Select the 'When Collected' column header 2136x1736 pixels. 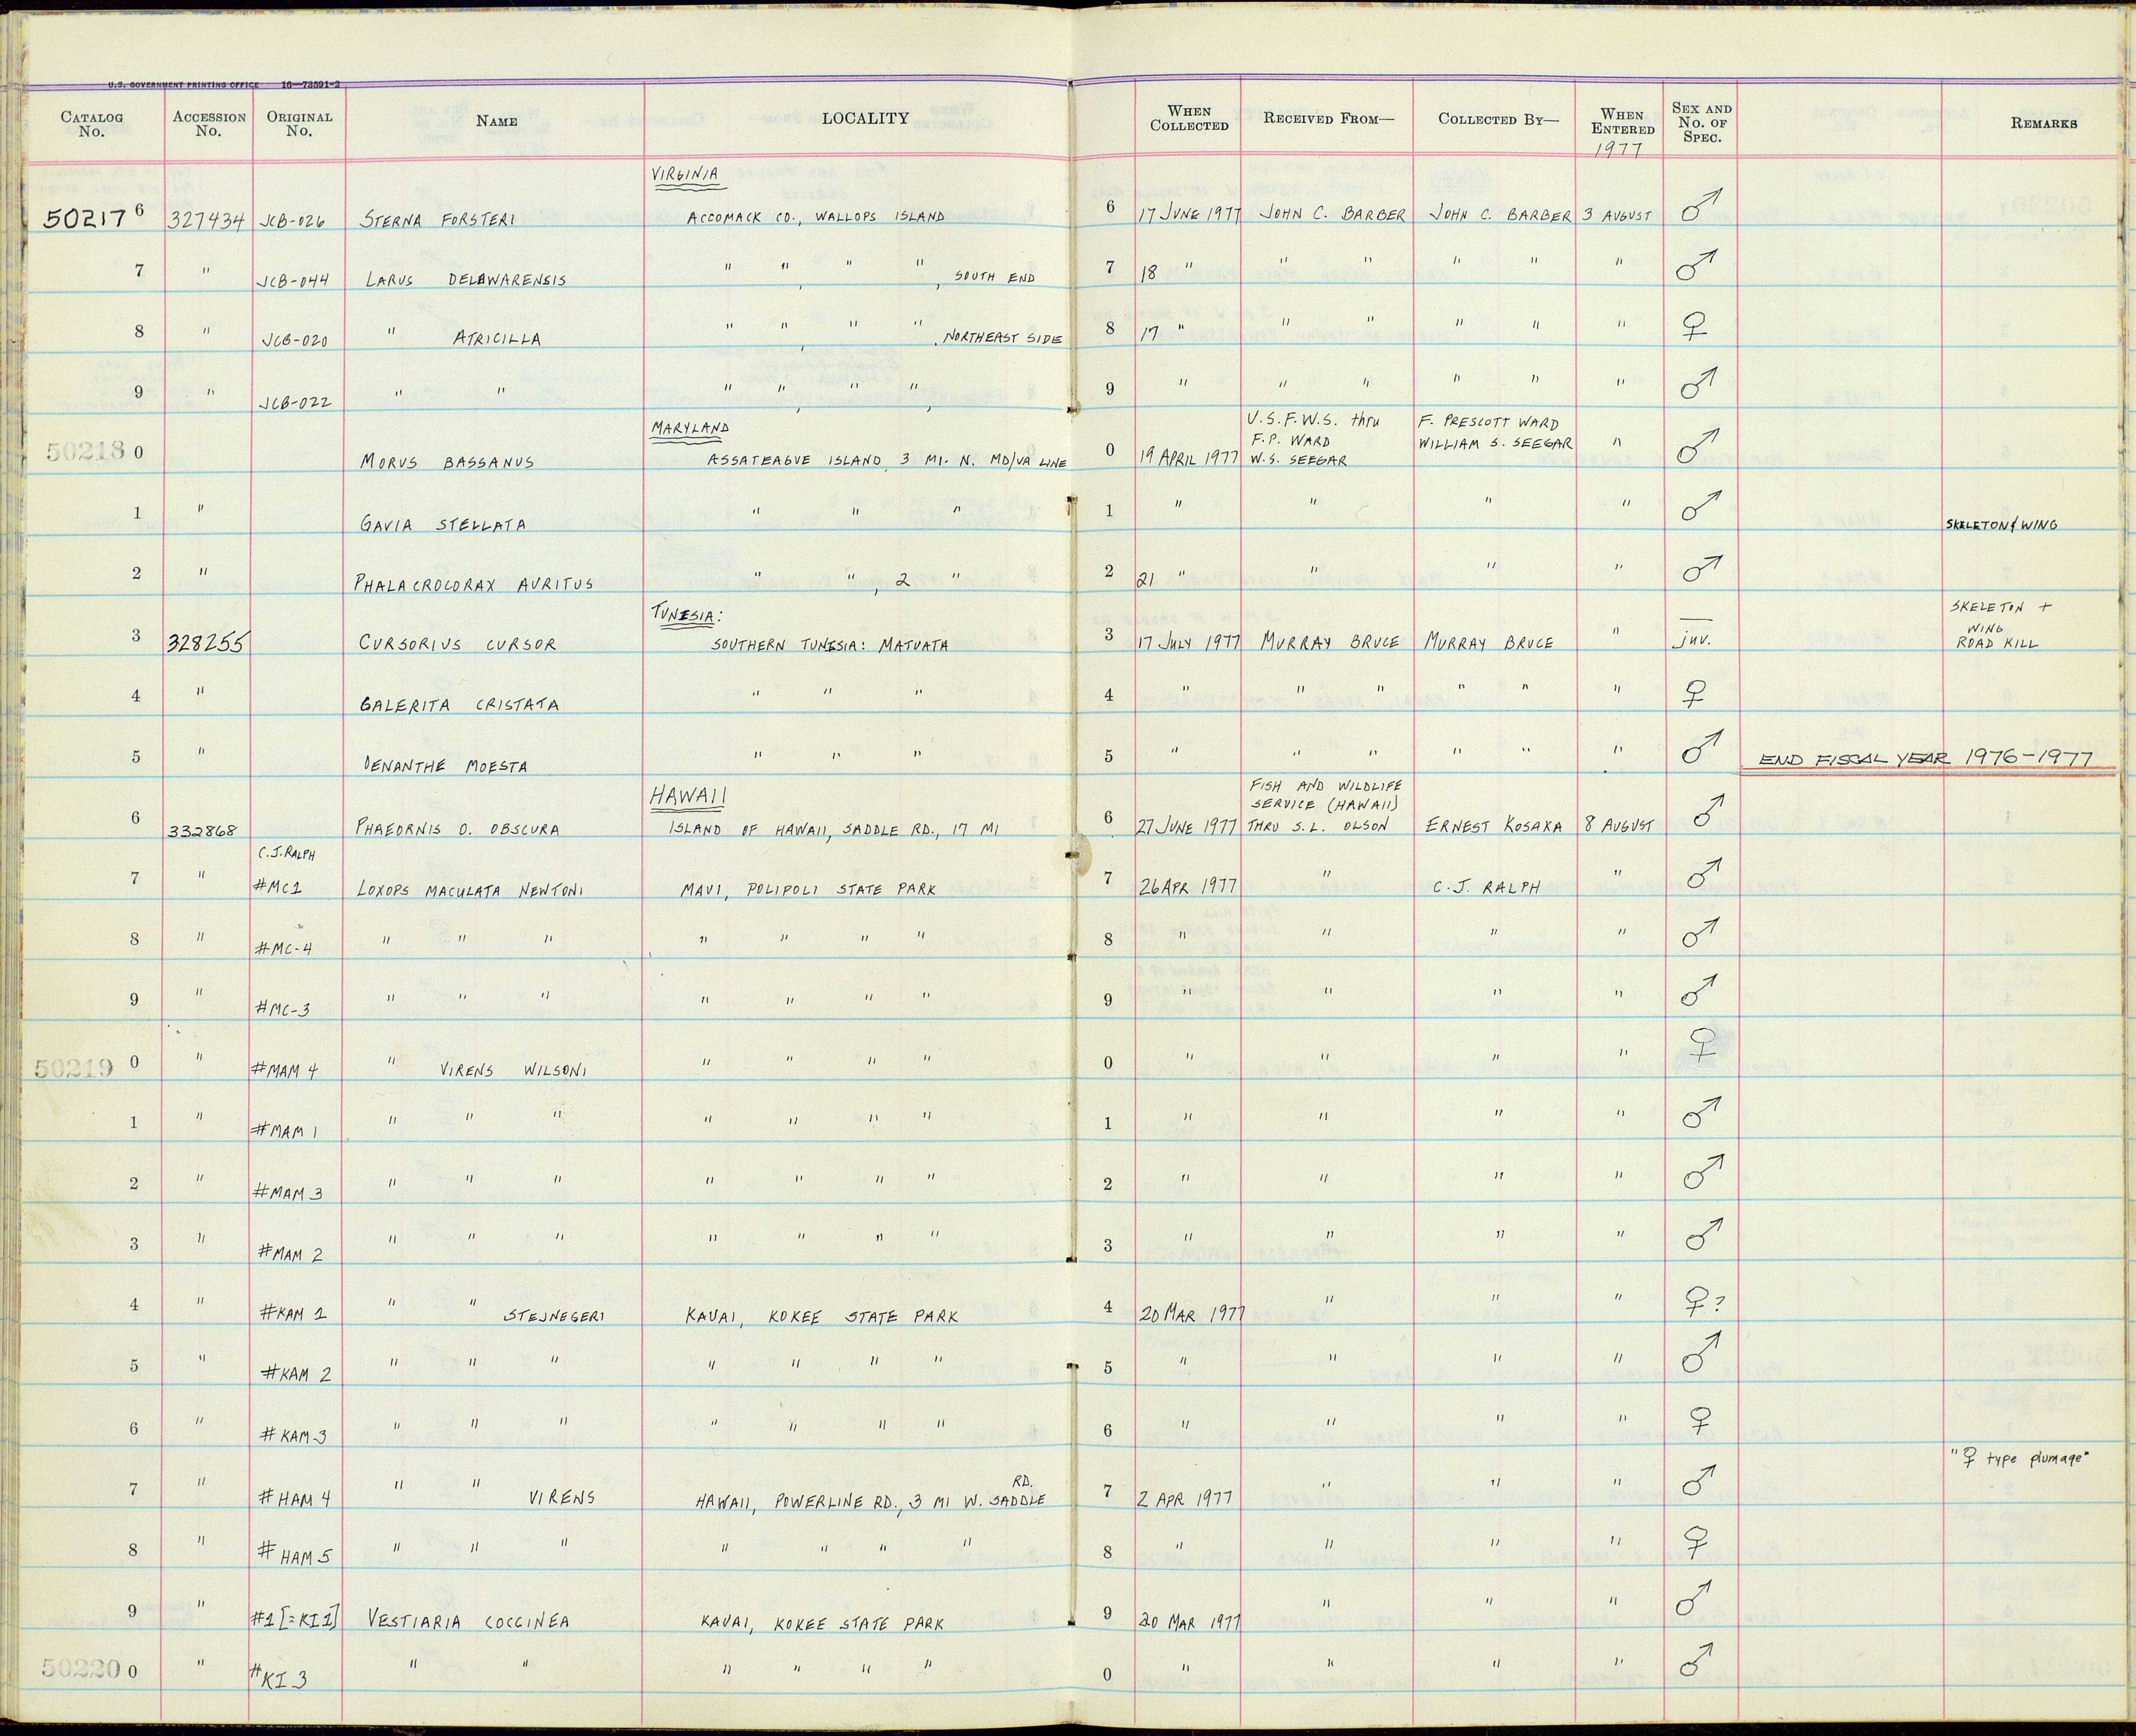point(1188,118)
